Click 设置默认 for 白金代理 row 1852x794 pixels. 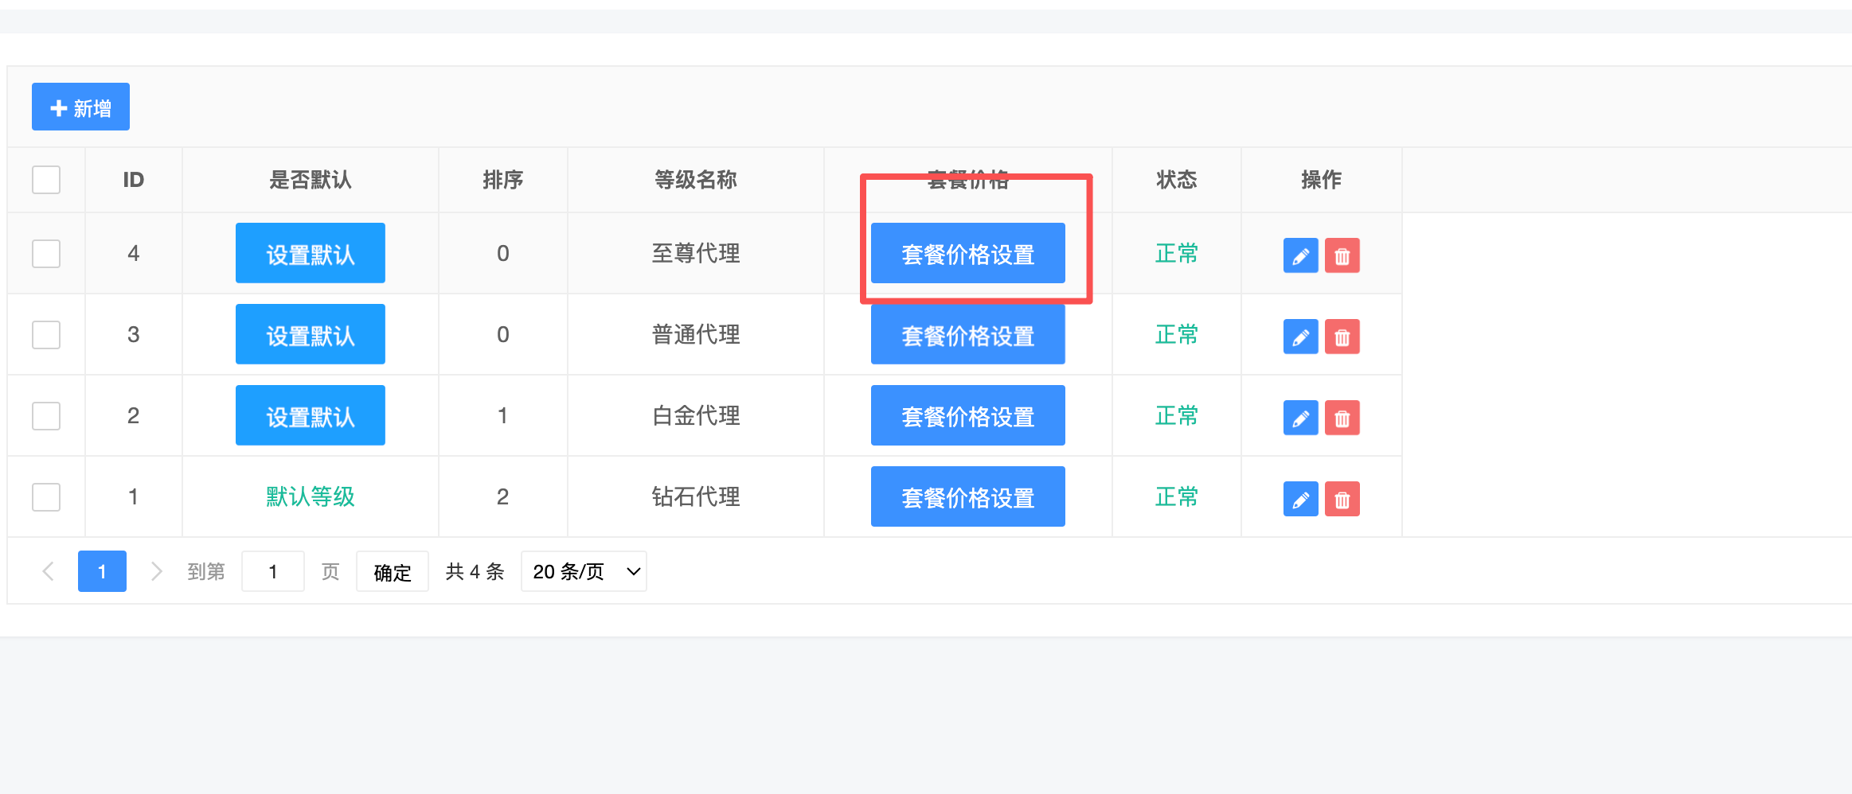click(x=310, y=415)
